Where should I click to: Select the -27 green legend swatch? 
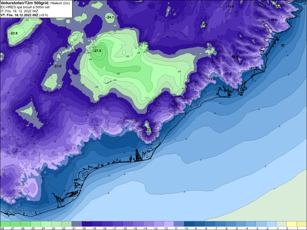click(15, 224)
